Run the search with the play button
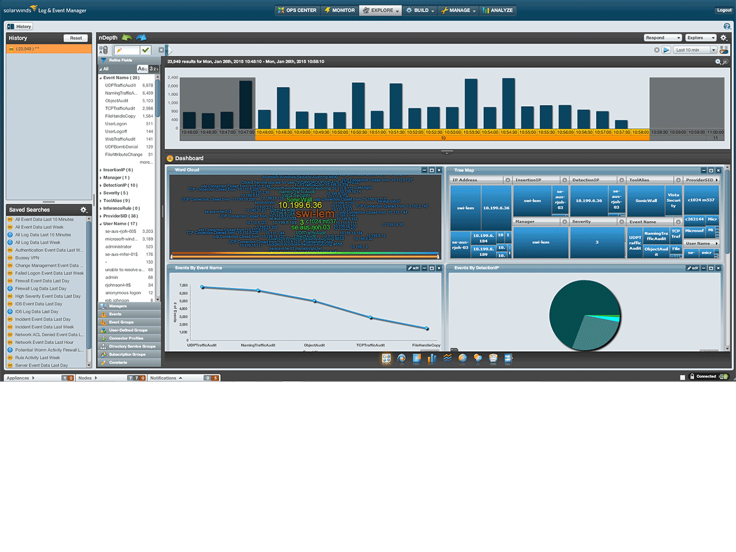The image size is (736, 552). pos(666,50)
